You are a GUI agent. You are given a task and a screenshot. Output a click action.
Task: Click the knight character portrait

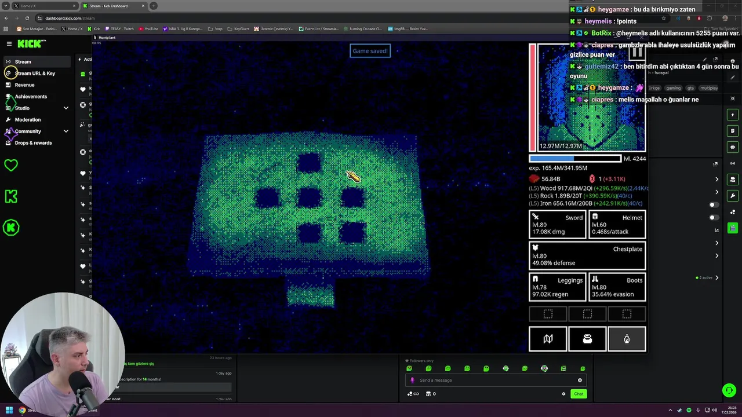pos(592,97)
